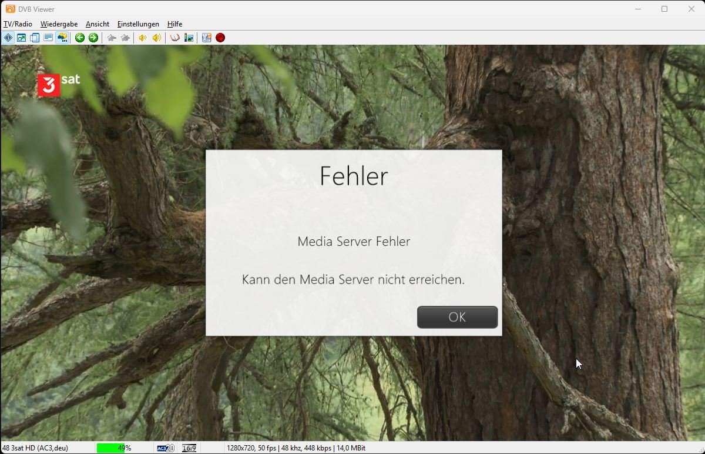Open options via the tools icon
The height and width of the screenshot is (454, 705).
tap(207, 38)
